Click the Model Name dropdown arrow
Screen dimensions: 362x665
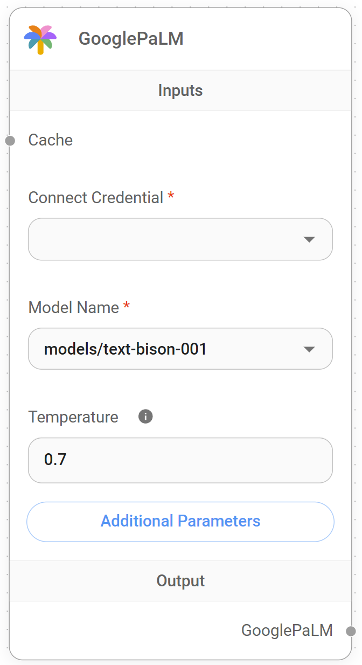309,349
